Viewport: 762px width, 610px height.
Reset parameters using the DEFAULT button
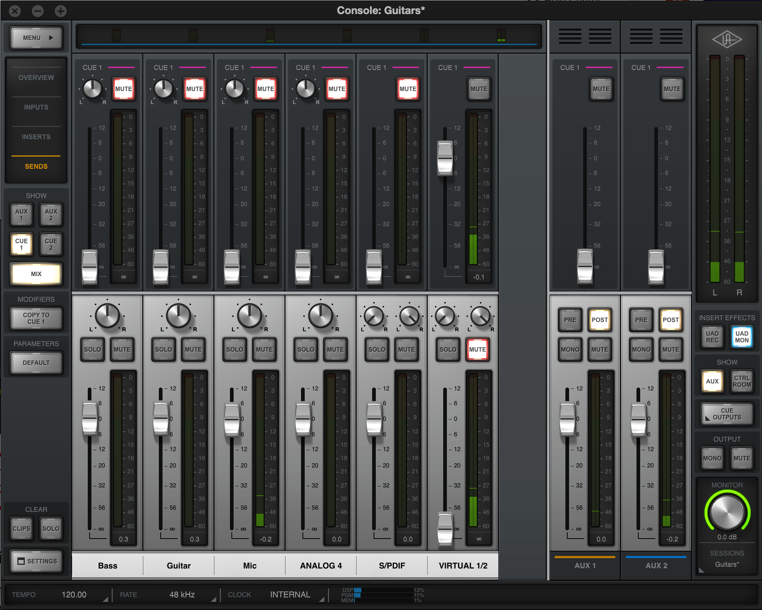[x=36, y=363]
